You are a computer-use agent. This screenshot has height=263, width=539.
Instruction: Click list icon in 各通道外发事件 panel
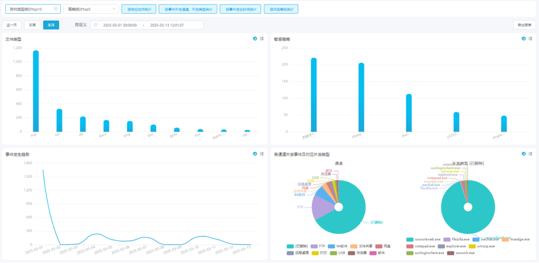pyautogui.click(x=530, y=154)
